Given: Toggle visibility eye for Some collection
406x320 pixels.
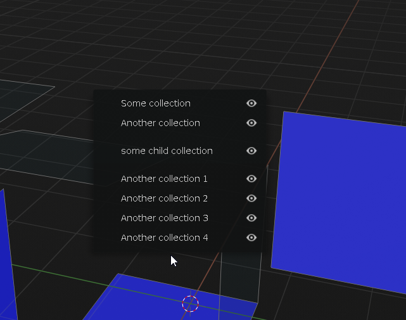Looking at the screenshot, I should coord(251,103).
